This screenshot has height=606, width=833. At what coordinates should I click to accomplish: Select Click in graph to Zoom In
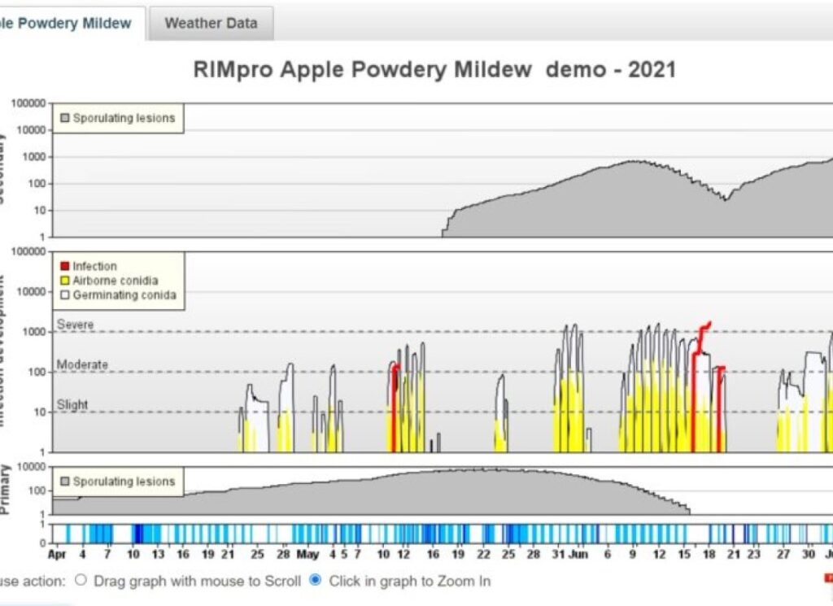coord(316,580)
